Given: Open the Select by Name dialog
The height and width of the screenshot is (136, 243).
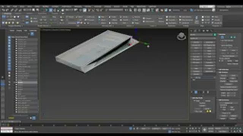Looking at the screenshot, I should point(38,10).
